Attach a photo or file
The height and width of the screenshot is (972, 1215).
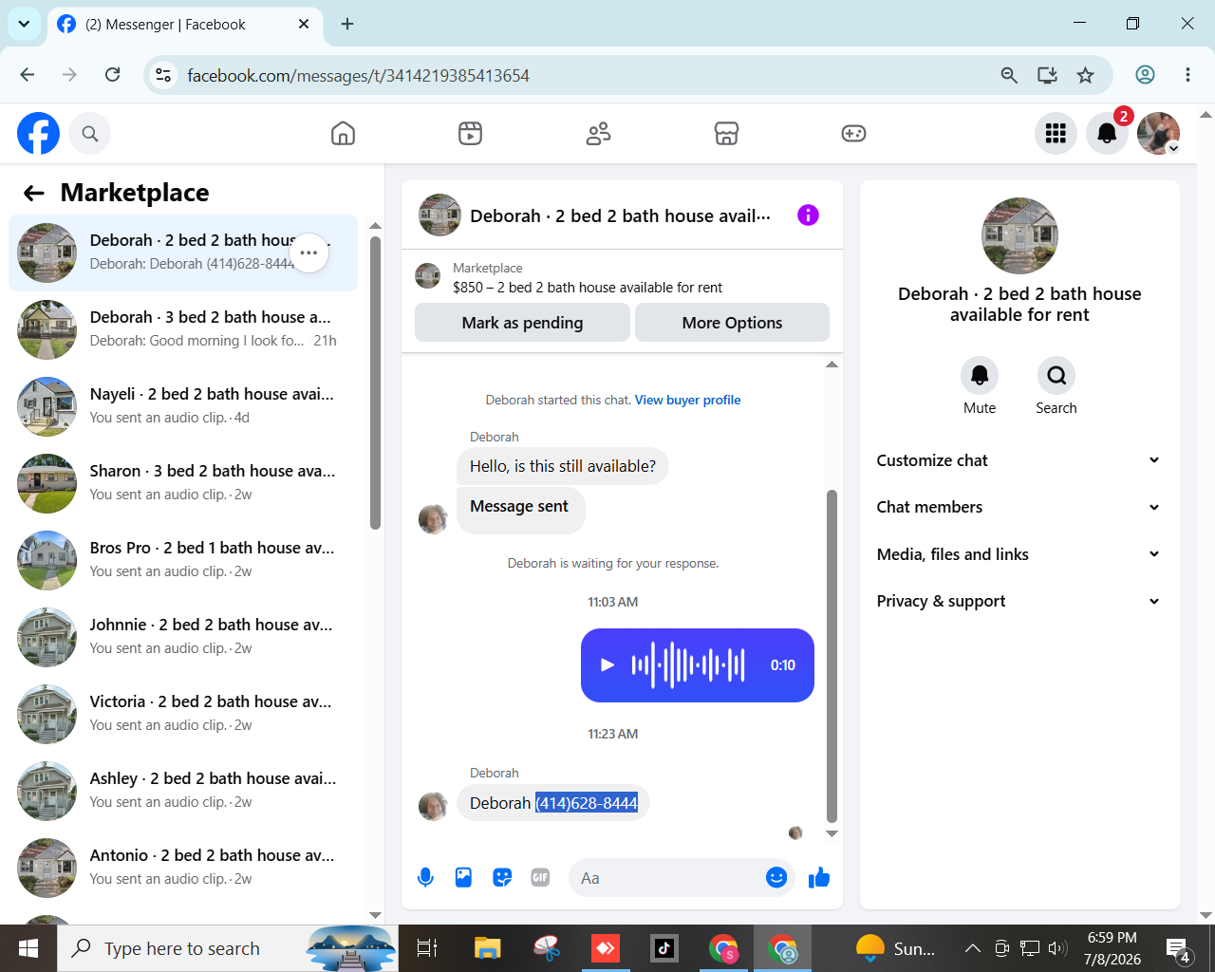tap(463, 878)
